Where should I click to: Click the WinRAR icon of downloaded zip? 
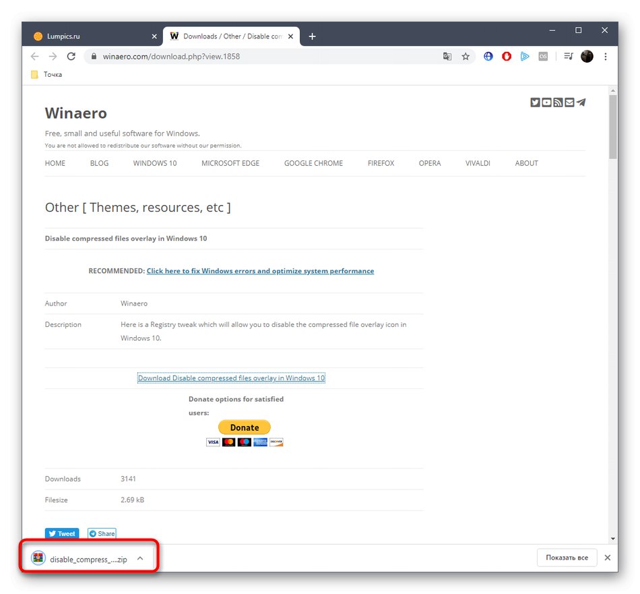[x=38, y=558]
